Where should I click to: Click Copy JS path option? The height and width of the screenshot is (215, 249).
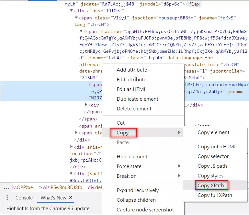(212, 166)
